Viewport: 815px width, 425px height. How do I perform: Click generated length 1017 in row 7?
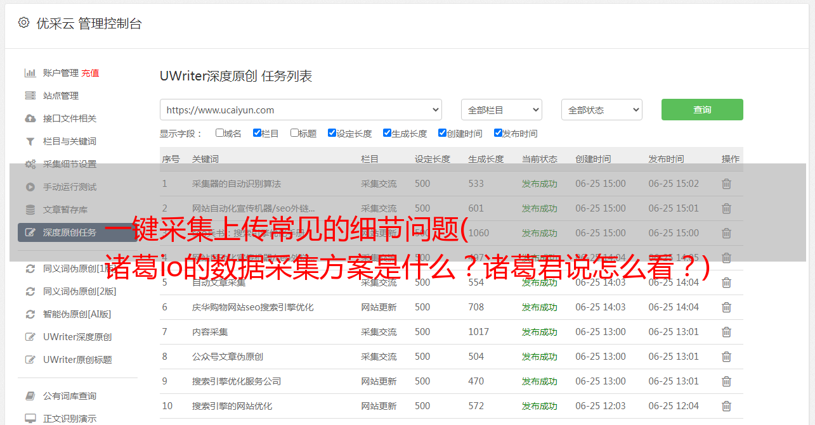pyautogui.click(x=479, y=332)
